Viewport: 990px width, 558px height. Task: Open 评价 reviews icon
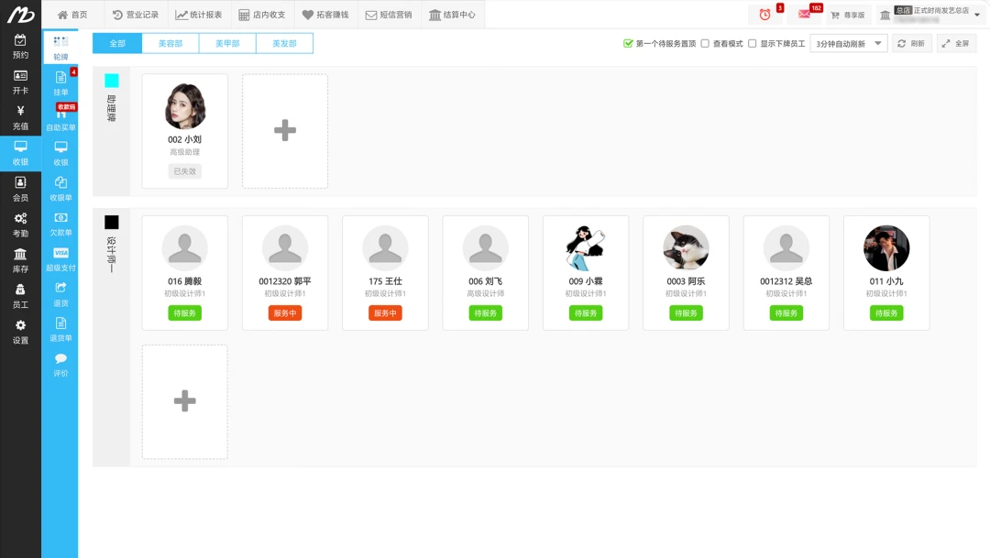pos(60,365)
